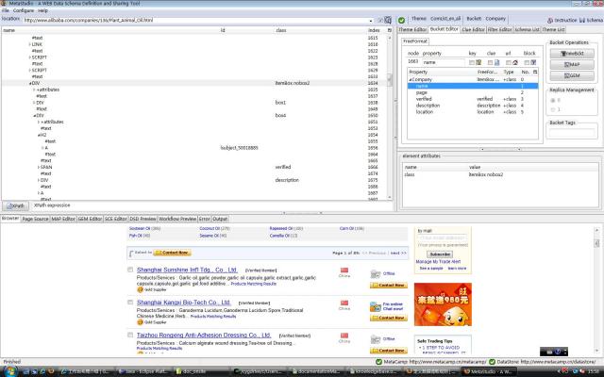Screen dimensions: 604x377
Task: Click the China flag icon for Shanghai Sunshine
Action: (344, 270)
